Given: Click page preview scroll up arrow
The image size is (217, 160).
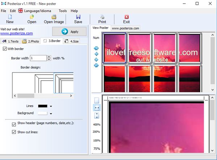Looking at the screenshot, I should 212,98.
